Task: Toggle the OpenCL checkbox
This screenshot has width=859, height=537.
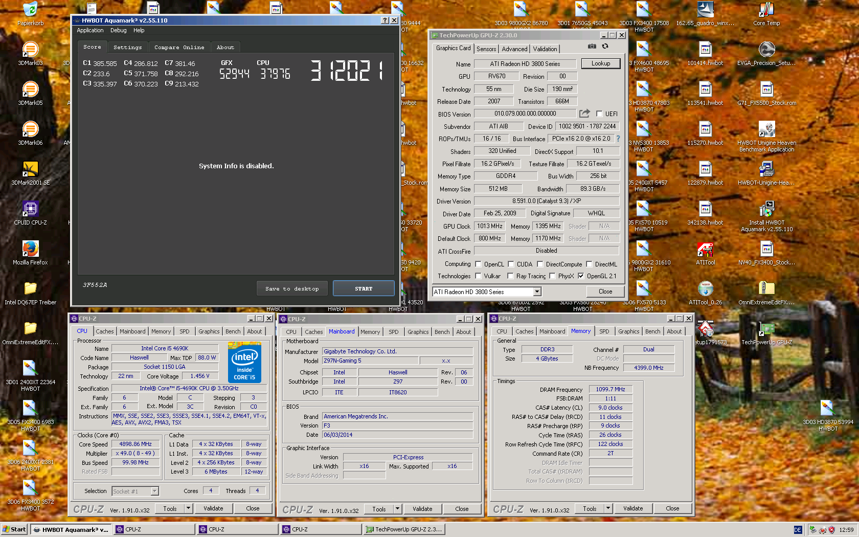Action: (478, 264)
